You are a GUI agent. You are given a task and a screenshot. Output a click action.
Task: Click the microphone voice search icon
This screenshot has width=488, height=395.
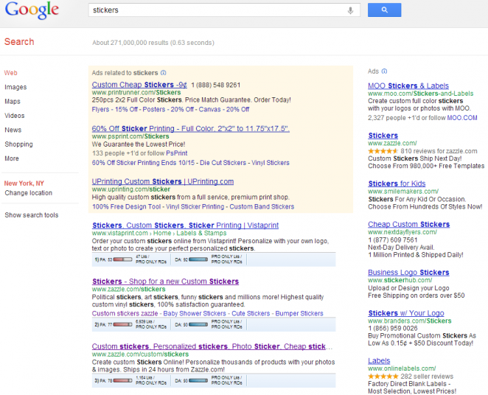click(x=350, y=10)
